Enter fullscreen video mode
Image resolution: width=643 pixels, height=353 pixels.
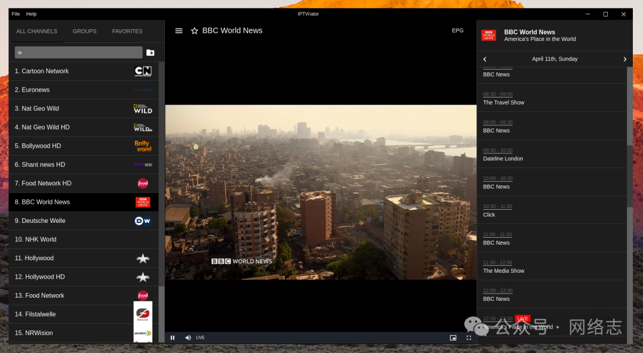point(469,338)
